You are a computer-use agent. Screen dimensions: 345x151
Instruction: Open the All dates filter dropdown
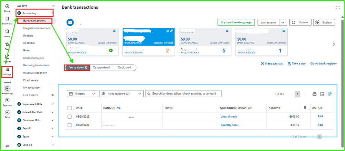[83, 94]
